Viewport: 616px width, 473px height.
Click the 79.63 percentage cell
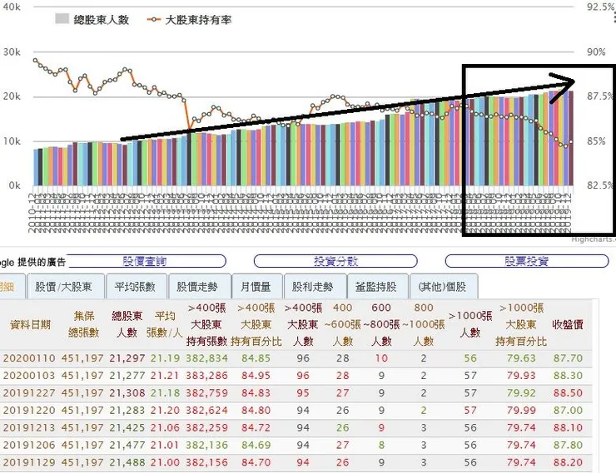(x=521, y=358)
